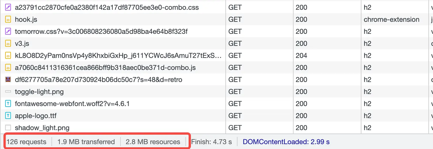Click the GET method cell for apple-logo.ttf

[x=259, y=116]
